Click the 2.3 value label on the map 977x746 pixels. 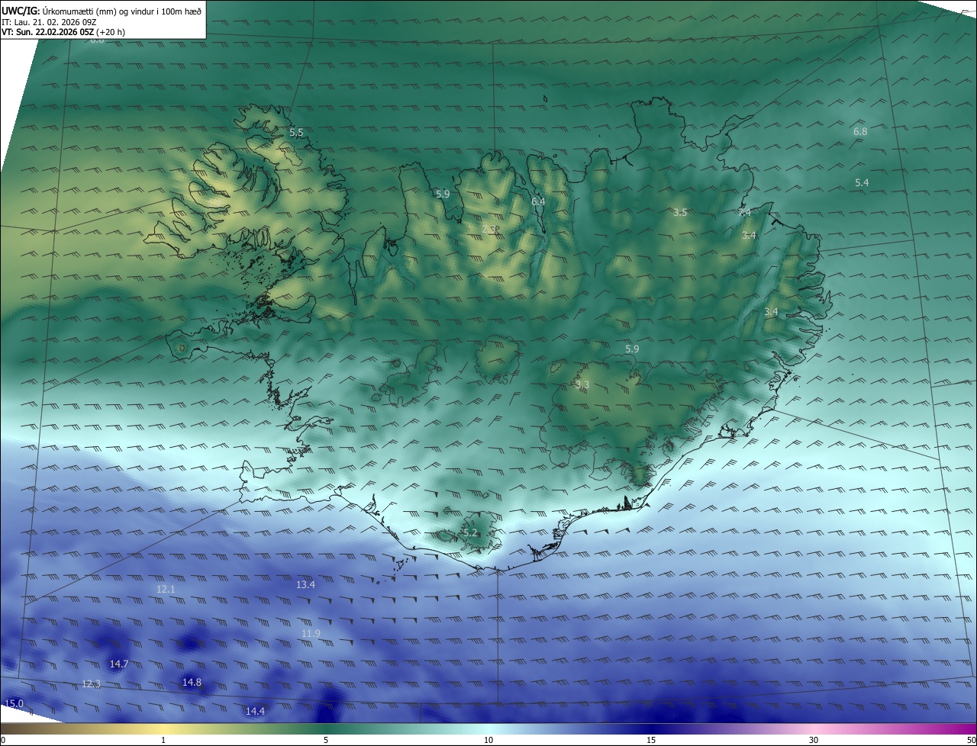(489, 228)
